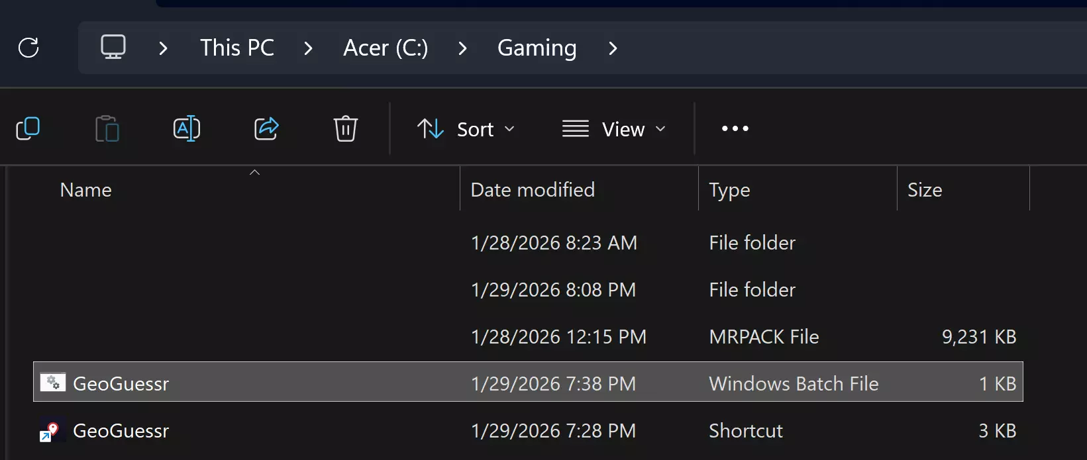Click the Copy icon in toolbar

[28, 128]
